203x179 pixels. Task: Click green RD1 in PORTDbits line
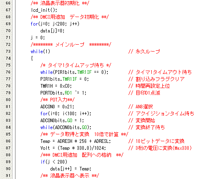pos(68,93)
